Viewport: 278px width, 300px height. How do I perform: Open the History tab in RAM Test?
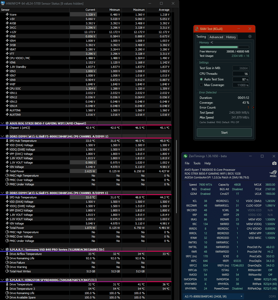tap(231, 37)
